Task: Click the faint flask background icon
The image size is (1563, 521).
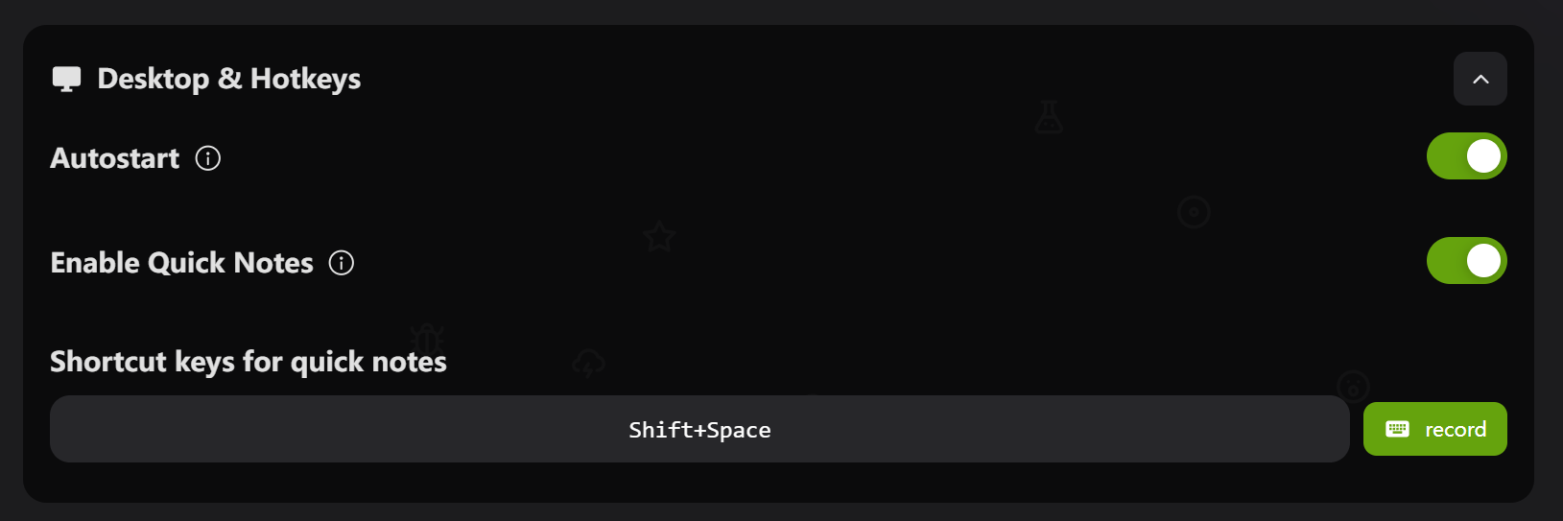Action: pyautogui.click(x=1049, y=117)
